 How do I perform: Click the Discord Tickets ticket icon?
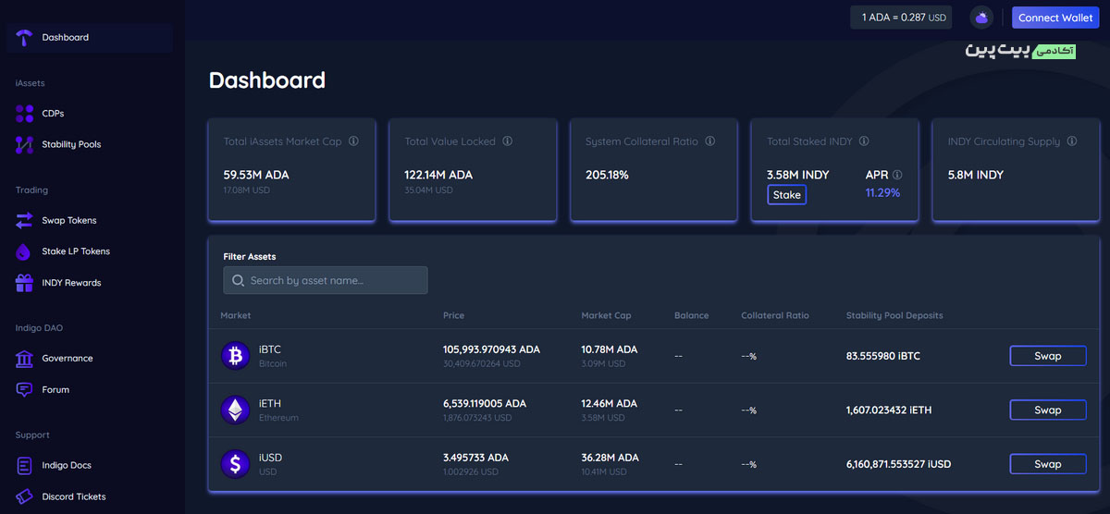25,497
